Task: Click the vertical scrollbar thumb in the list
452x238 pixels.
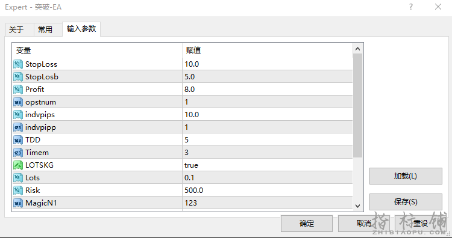Action: coord(358,106)
